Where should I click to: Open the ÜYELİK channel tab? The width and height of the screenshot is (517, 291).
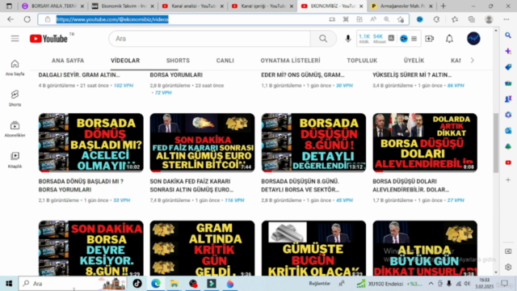coord(414,61)
